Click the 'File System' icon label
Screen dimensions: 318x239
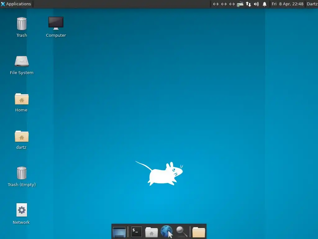click(x=22, y=73)
